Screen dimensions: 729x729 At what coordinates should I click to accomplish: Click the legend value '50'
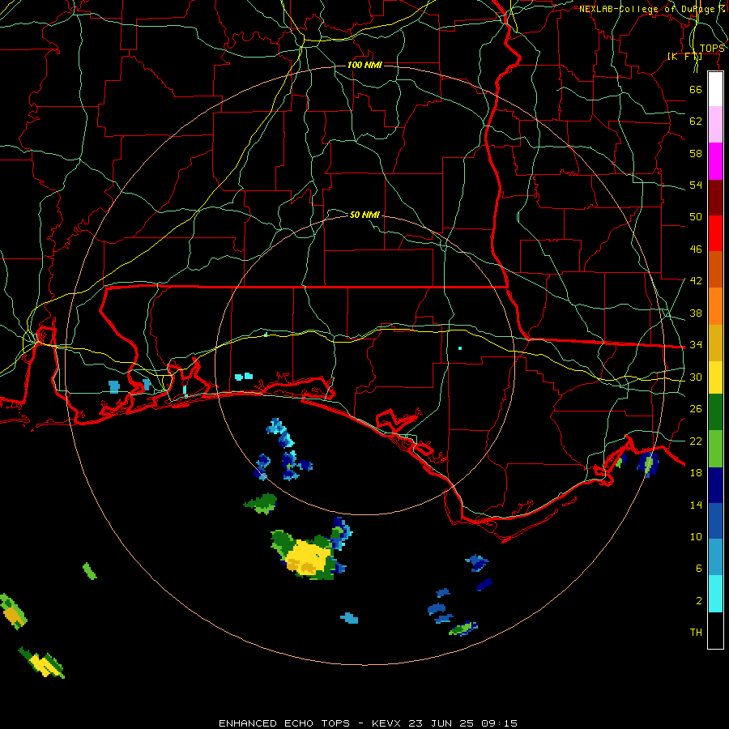click(696, 217)
